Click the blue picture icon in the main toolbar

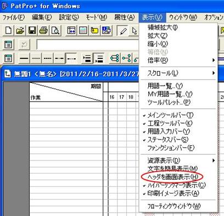coord(107,30)
